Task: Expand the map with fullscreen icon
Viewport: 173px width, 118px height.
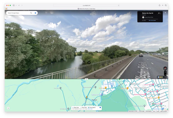Action: (8, 108)
